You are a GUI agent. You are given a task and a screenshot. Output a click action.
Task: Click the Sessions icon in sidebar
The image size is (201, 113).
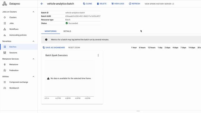(5, 53)
